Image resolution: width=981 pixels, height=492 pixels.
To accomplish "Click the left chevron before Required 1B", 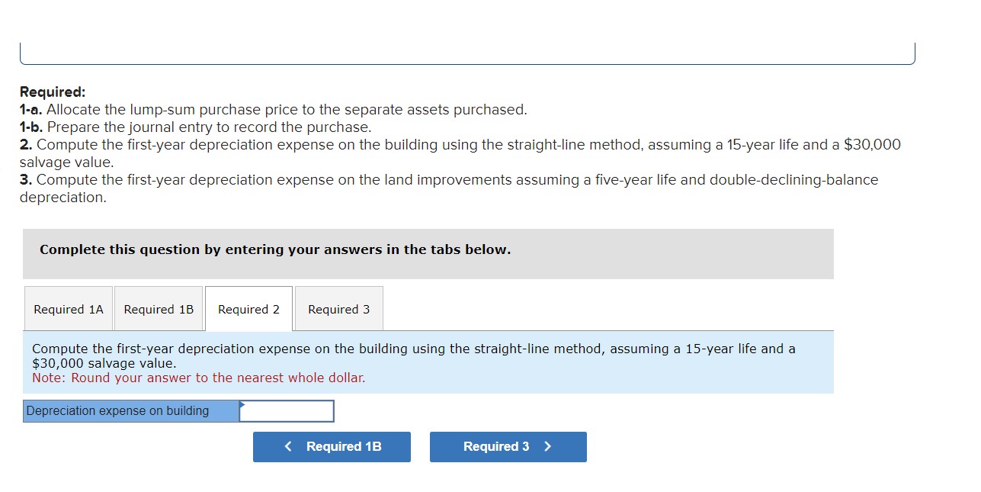I will click(x=288, y=446).
